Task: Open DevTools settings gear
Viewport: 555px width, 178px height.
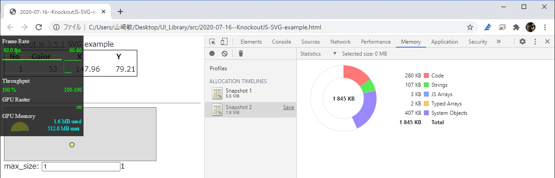Action: [x=523, y=41]
